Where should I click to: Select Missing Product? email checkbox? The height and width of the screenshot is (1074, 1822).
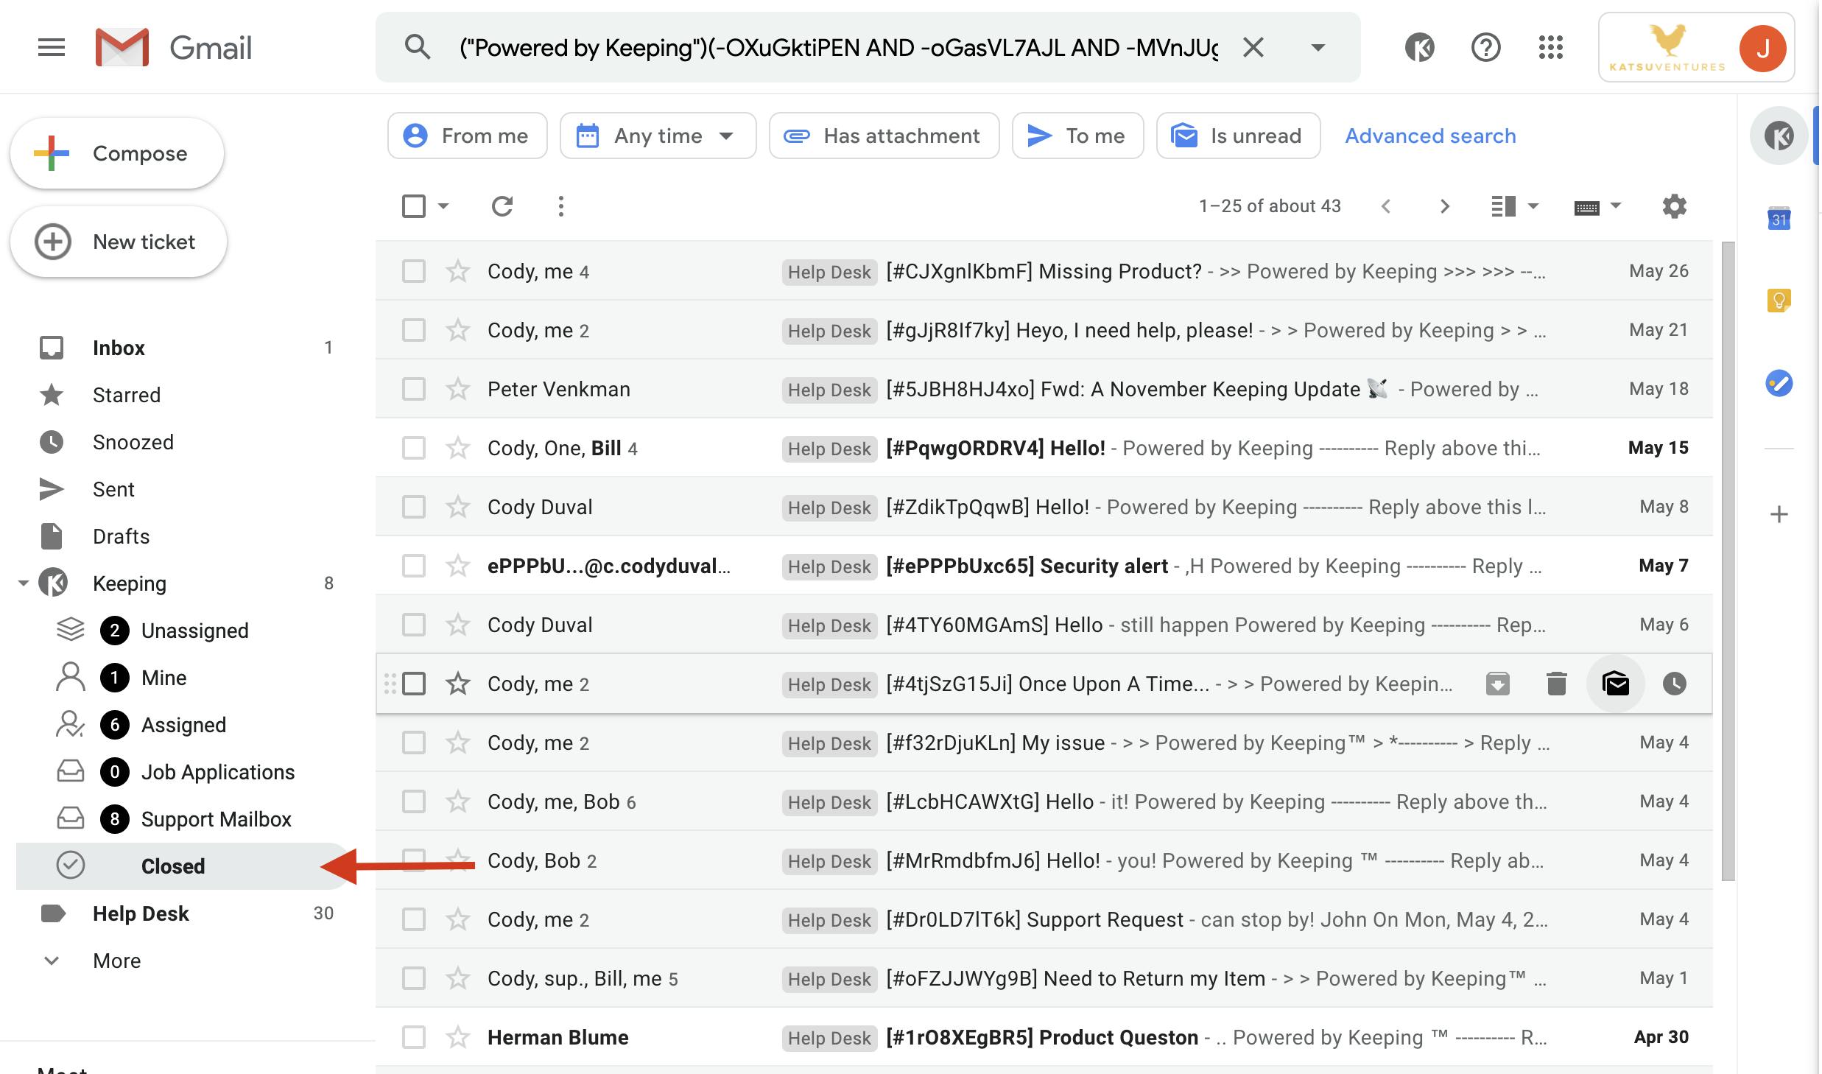pyautogui.click(x=414, y=271)
